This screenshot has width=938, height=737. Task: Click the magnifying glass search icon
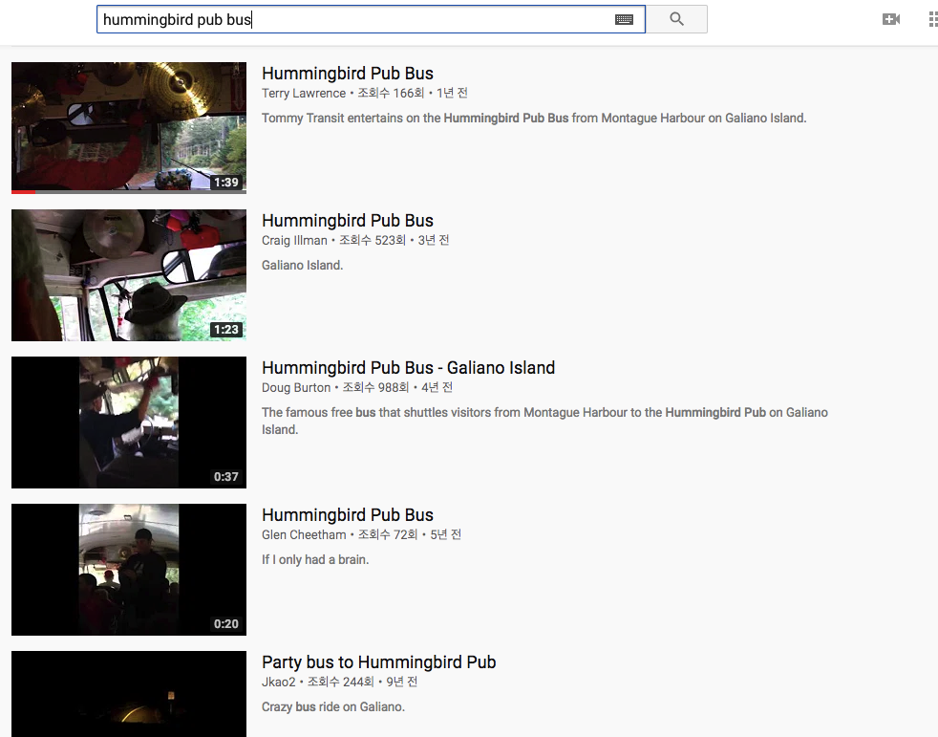pyautogui.click(x=676, y=19)
